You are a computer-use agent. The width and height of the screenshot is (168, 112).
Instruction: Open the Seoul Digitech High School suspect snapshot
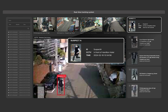click(135, 42)
